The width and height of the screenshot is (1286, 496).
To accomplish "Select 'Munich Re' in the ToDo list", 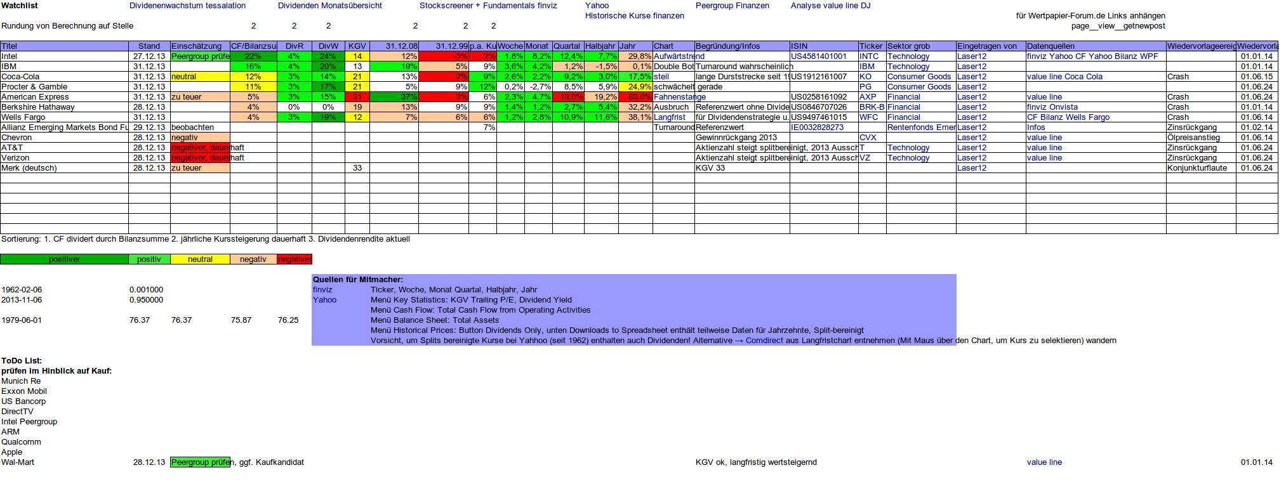I will coord(21,381).
